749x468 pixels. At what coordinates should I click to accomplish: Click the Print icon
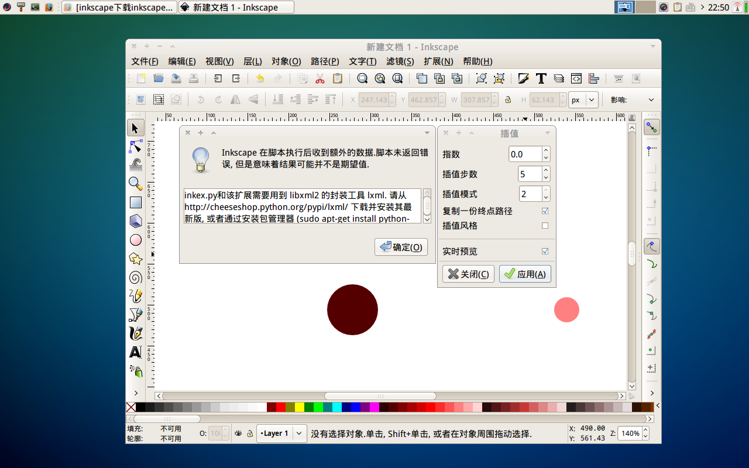click(x=194, y=78)
